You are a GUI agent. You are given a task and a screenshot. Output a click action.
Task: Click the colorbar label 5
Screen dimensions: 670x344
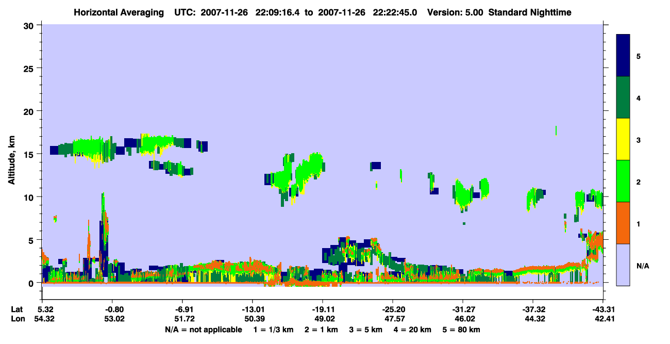click(x=639, y=56)
